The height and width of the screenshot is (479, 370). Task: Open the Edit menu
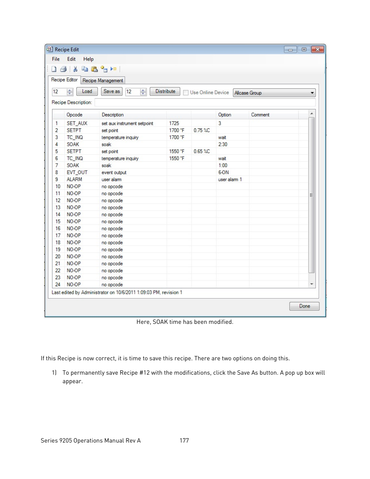click(x=71, y=59)
